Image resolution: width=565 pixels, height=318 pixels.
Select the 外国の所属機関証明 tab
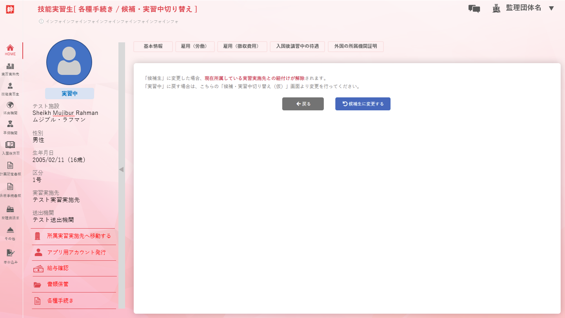click(356, 46)
